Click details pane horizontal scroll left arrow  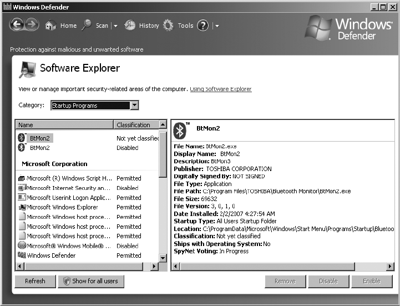click(x=175, y=267)
